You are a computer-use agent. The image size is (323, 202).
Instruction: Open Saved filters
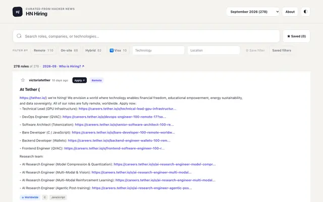(282, 50)
